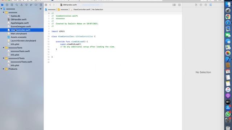Launch Google Chrome from the Dock
The width and height of the screenshot is (232, 130).
tap(228, 17)
